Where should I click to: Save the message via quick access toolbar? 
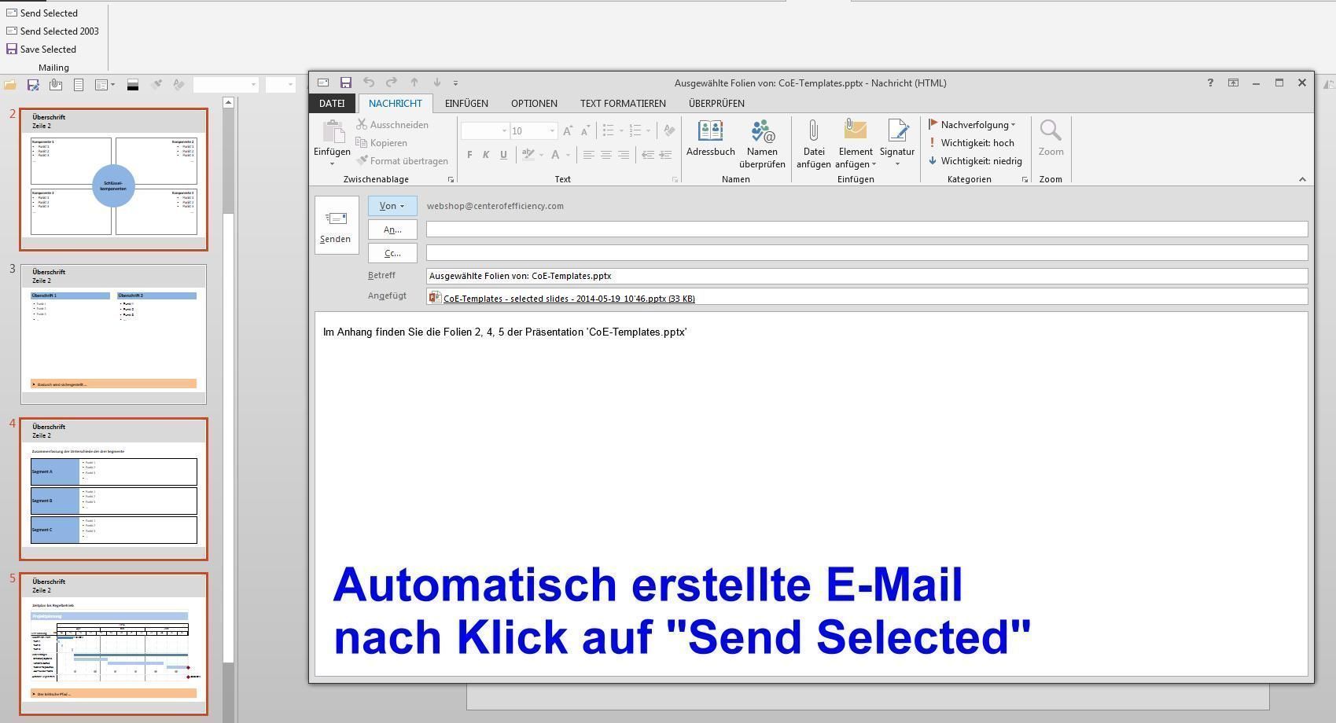(x=345, y=82)
